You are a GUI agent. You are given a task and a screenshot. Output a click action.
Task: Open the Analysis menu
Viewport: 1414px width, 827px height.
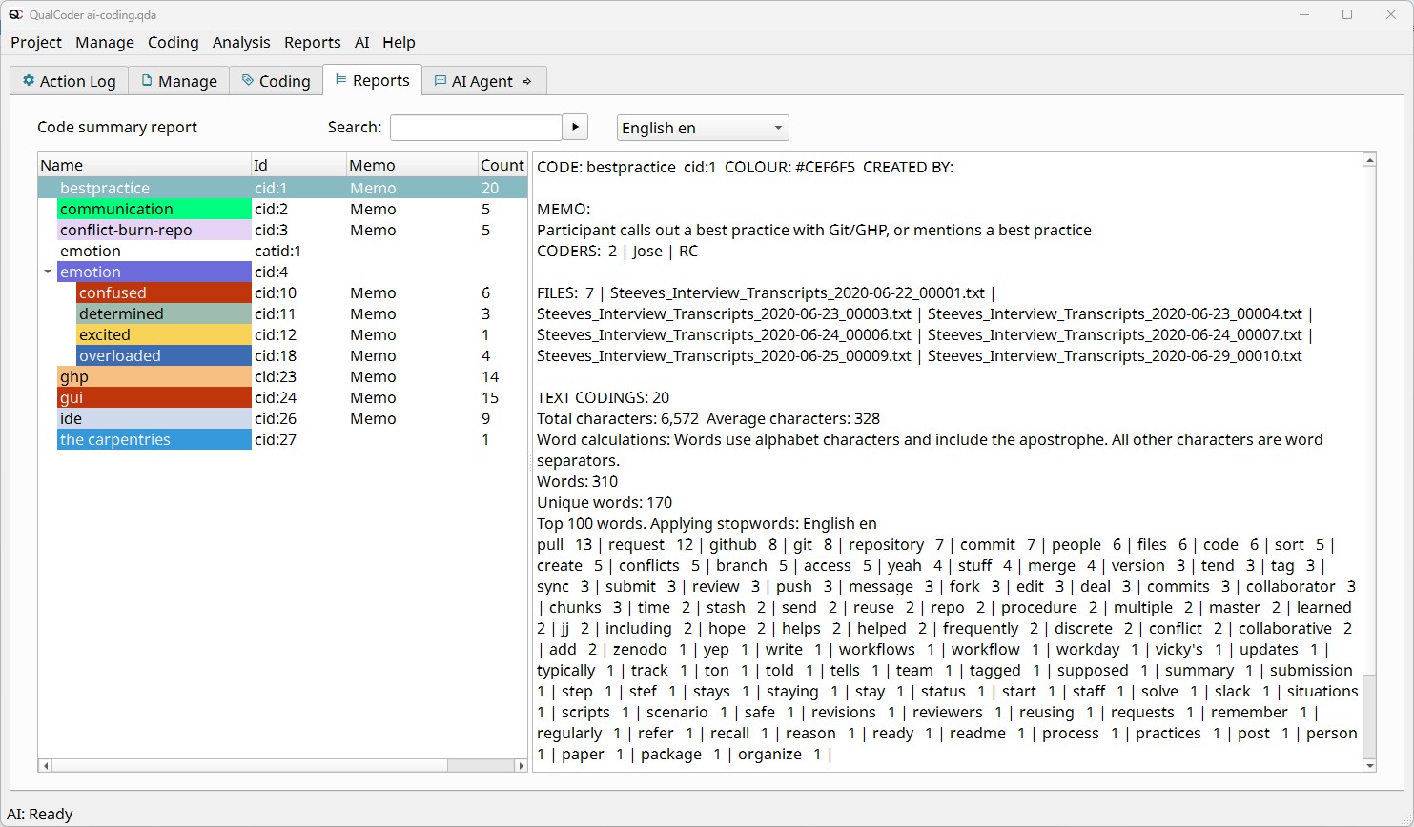point(241,42)
